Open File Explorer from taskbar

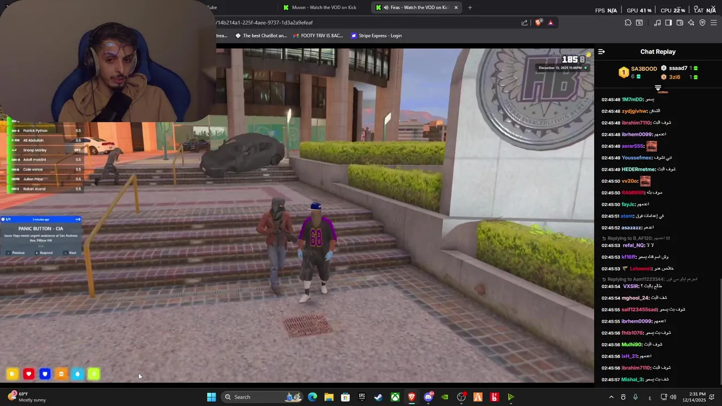pyautogui.click(x=329, y=397)
